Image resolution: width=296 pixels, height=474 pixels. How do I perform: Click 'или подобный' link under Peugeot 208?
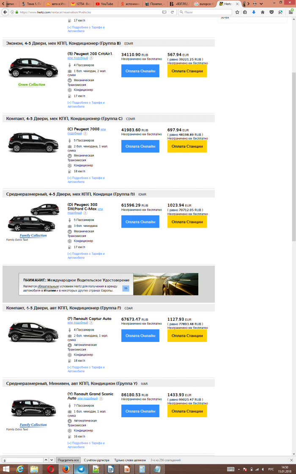click(78, 58)
